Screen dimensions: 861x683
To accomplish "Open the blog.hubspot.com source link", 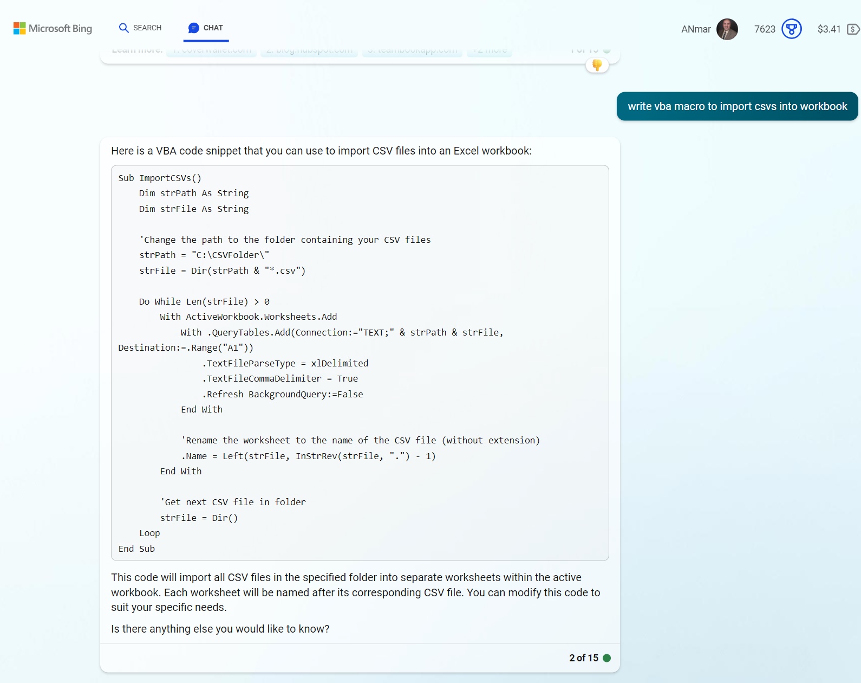I will point(309,51).
